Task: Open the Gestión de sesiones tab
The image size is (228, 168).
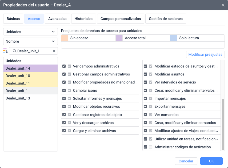Action: click(x=166, y=19)
